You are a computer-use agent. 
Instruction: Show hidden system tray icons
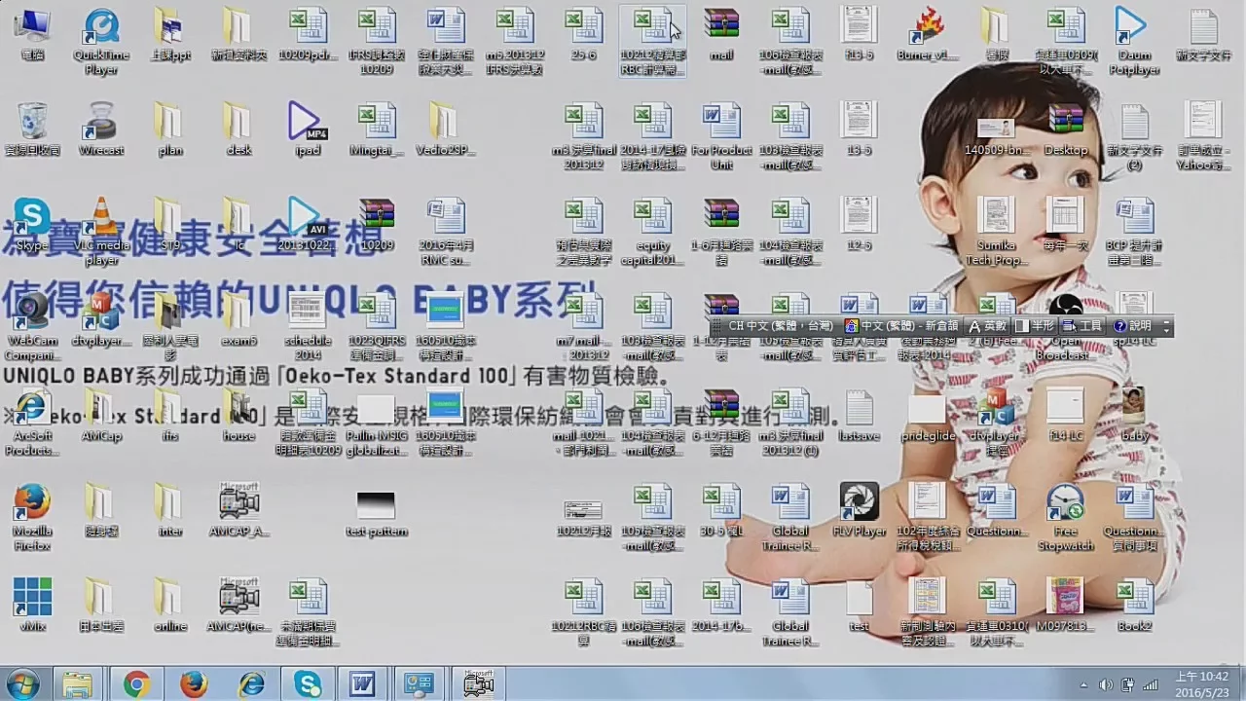(1084, 684)
